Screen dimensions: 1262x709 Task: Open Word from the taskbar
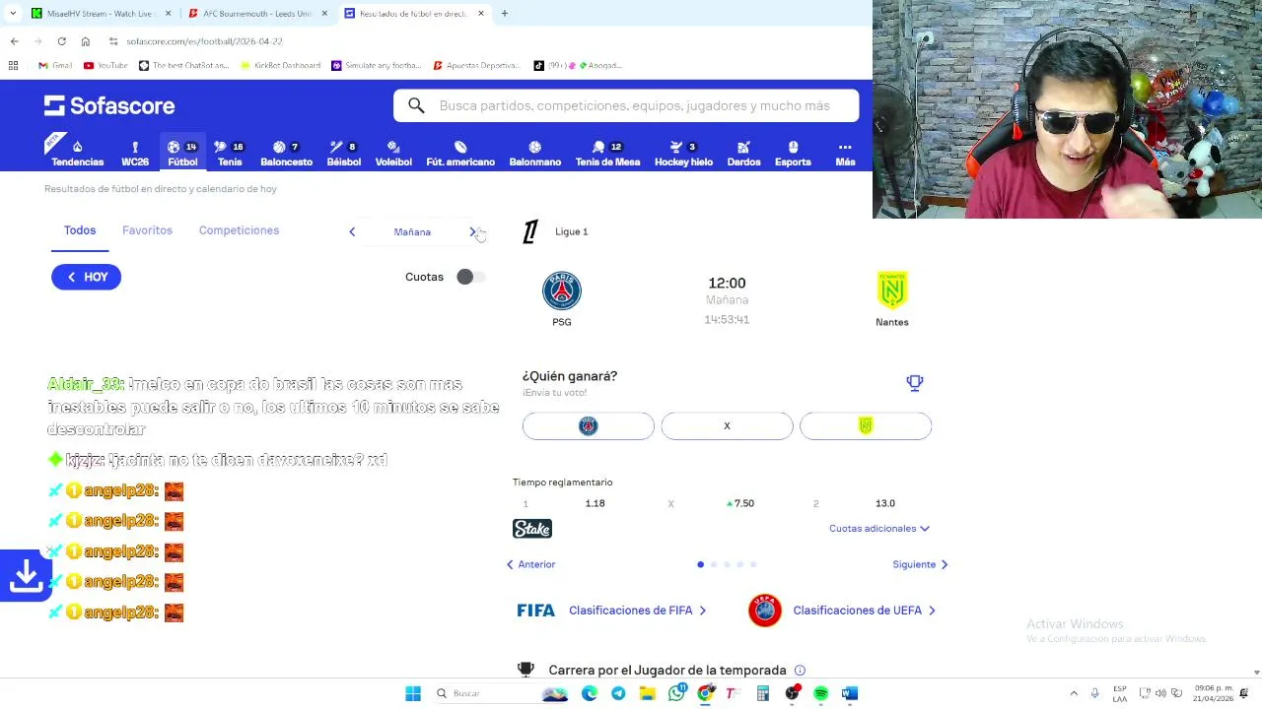click(x=850, y=693)
